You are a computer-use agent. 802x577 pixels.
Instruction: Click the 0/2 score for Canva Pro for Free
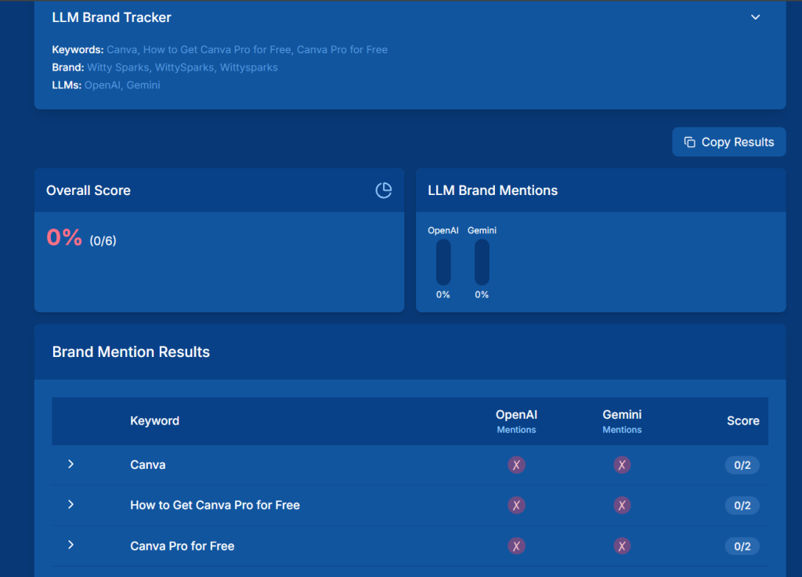pos(742,546)
